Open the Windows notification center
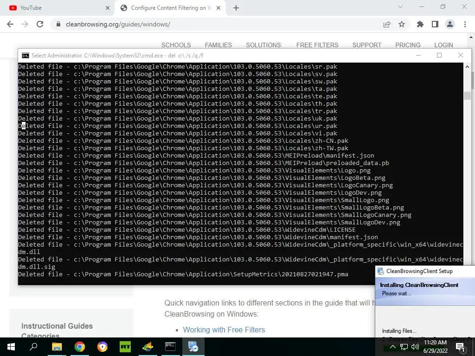 pyautogui.click(x=460, y=347)
